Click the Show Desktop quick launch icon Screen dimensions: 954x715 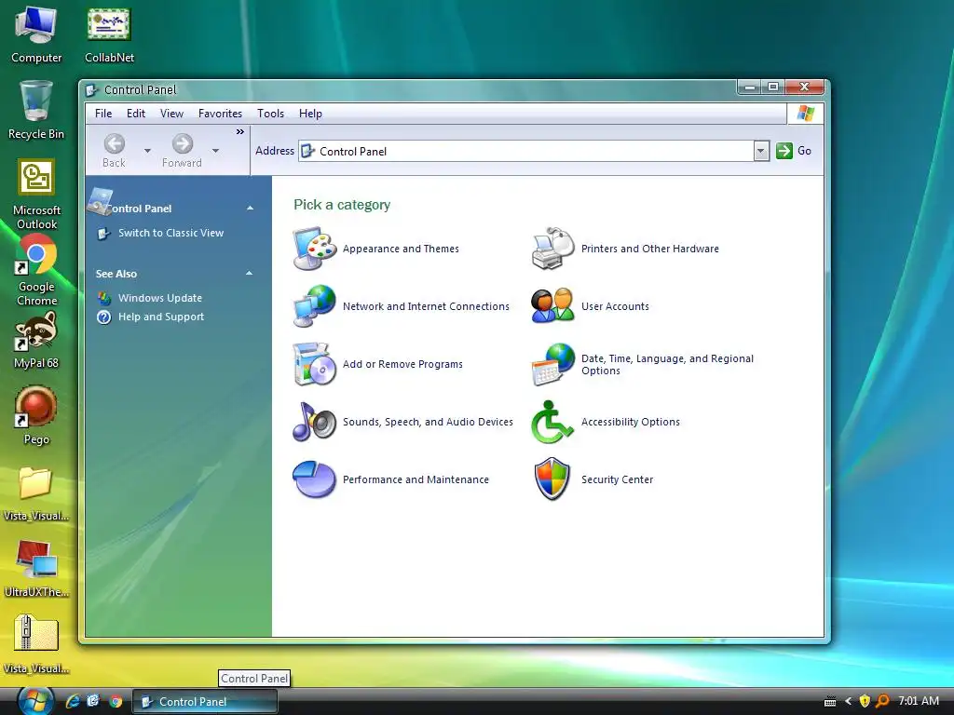[x=94, y=701]
